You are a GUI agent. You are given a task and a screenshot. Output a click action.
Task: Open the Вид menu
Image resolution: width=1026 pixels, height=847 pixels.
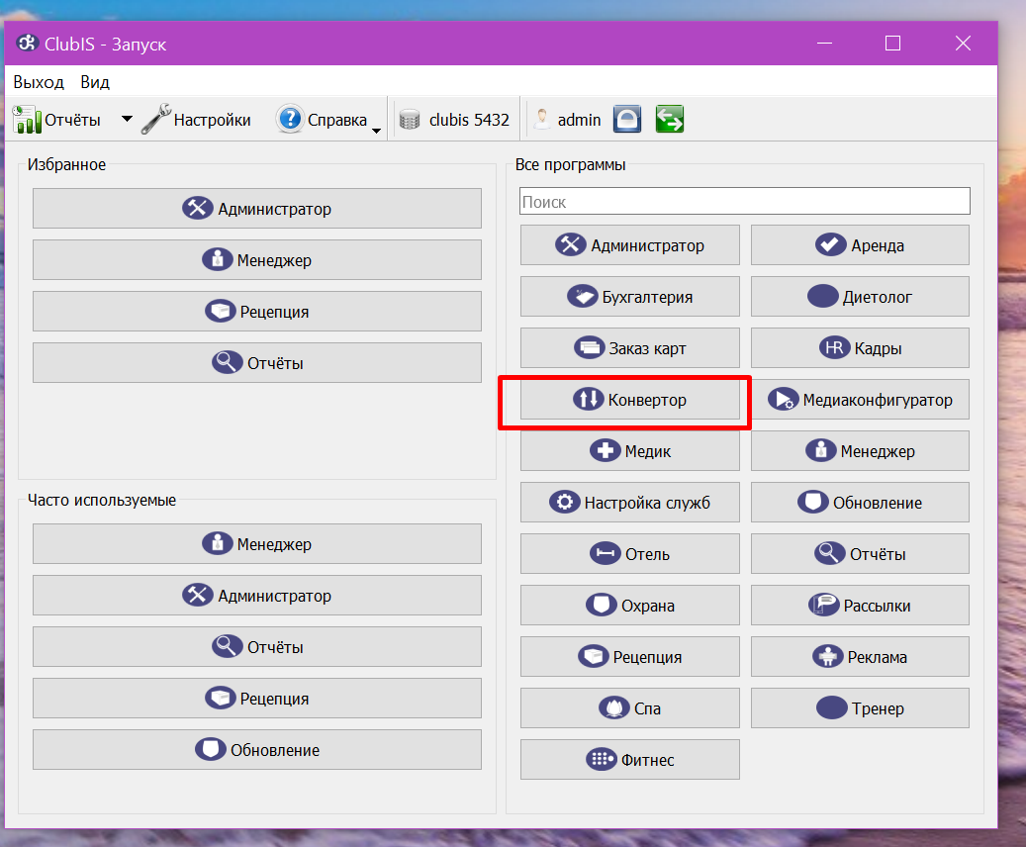(95, 82)
